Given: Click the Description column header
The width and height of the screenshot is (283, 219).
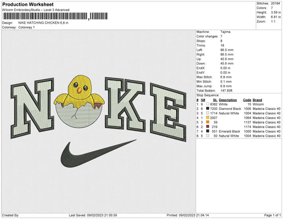Looking at the screenshot, I should pyautogui.click(x=228, y=100).
